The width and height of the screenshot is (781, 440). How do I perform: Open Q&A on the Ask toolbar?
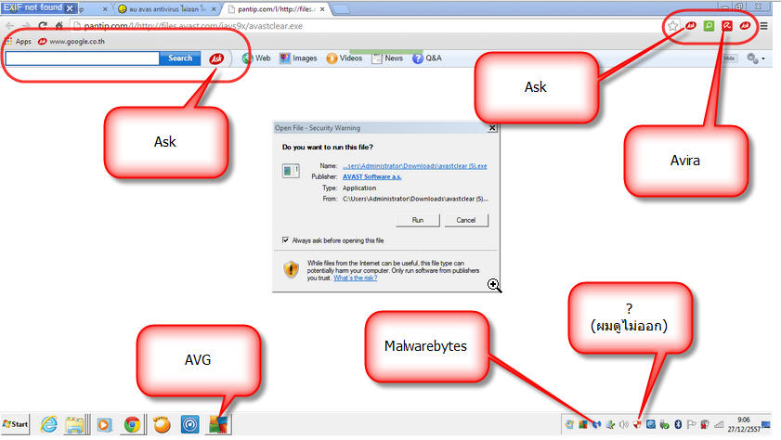427,58
